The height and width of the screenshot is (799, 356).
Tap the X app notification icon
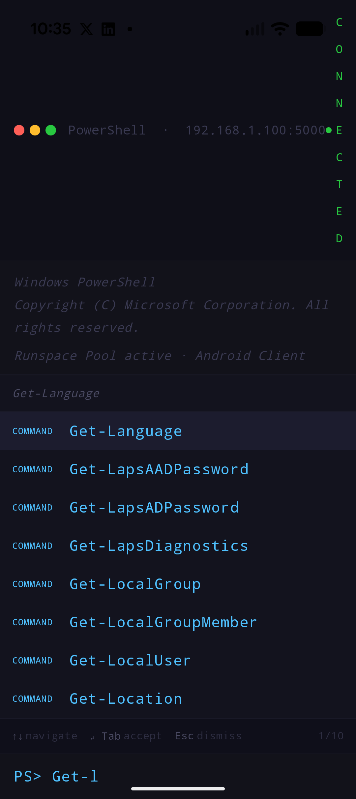[87, 29]
